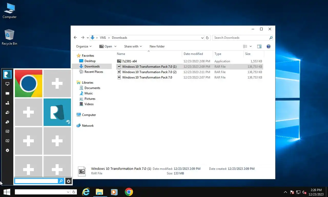Open the media player taskbar icon
The height and width of the screenshot is (197, 328).
click(x=114, y=192)
